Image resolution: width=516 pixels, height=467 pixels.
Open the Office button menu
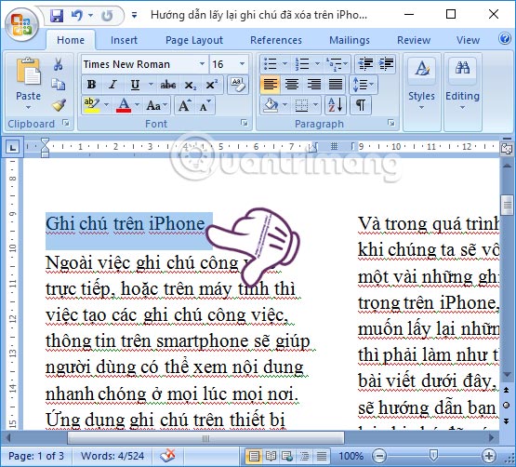(21, 25)
